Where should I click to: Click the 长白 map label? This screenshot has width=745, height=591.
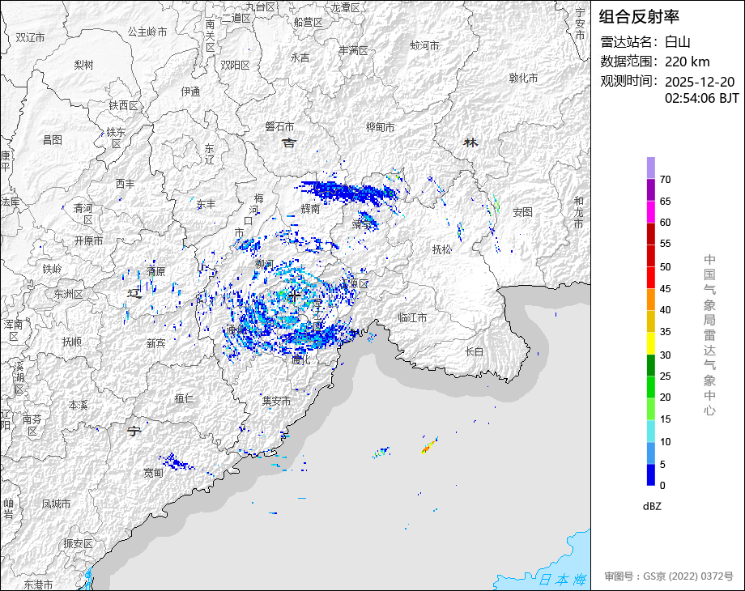pos(474,351)
